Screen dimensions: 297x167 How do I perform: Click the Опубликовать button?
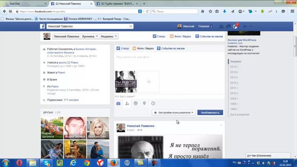coord(210,112)
